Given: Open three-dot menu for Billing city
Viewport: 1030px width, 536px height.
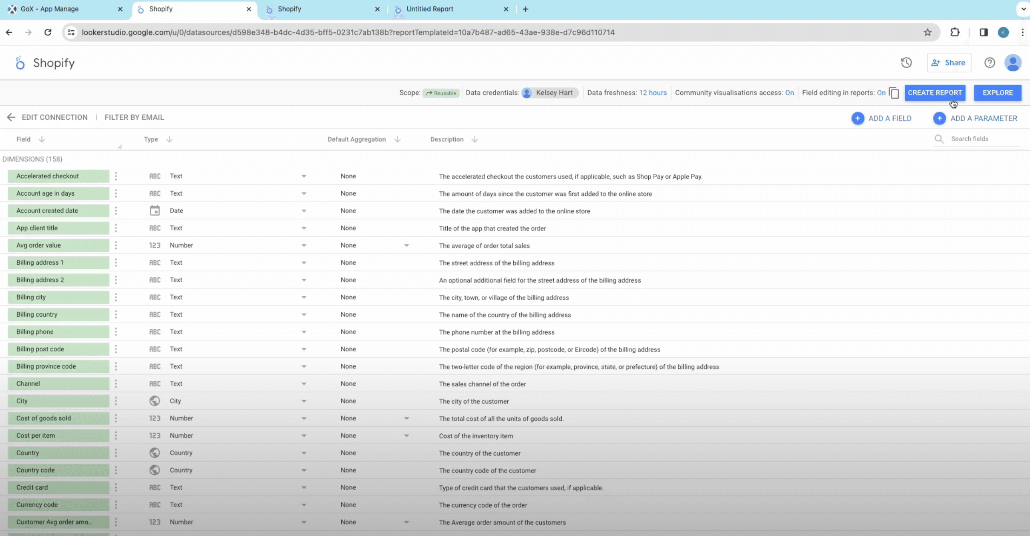Looking at the screenshot, I should pos(116,297).
